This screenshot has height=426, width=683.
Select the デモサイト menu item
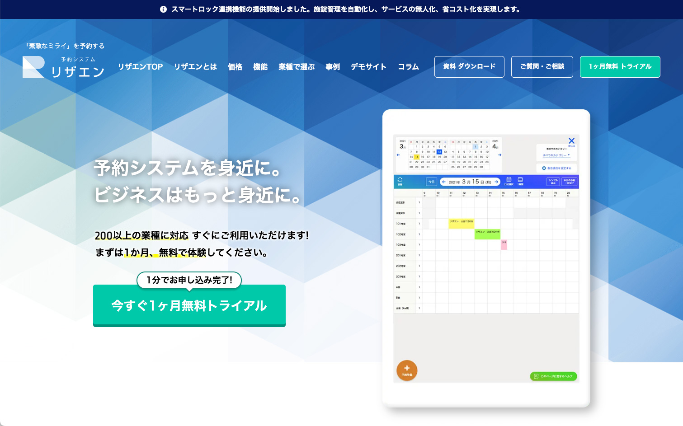coord(368,67)
